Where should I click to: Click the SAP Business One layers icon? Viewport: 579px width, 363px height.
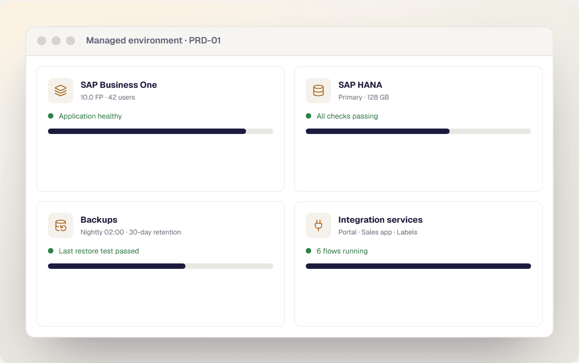pos(61,91)
